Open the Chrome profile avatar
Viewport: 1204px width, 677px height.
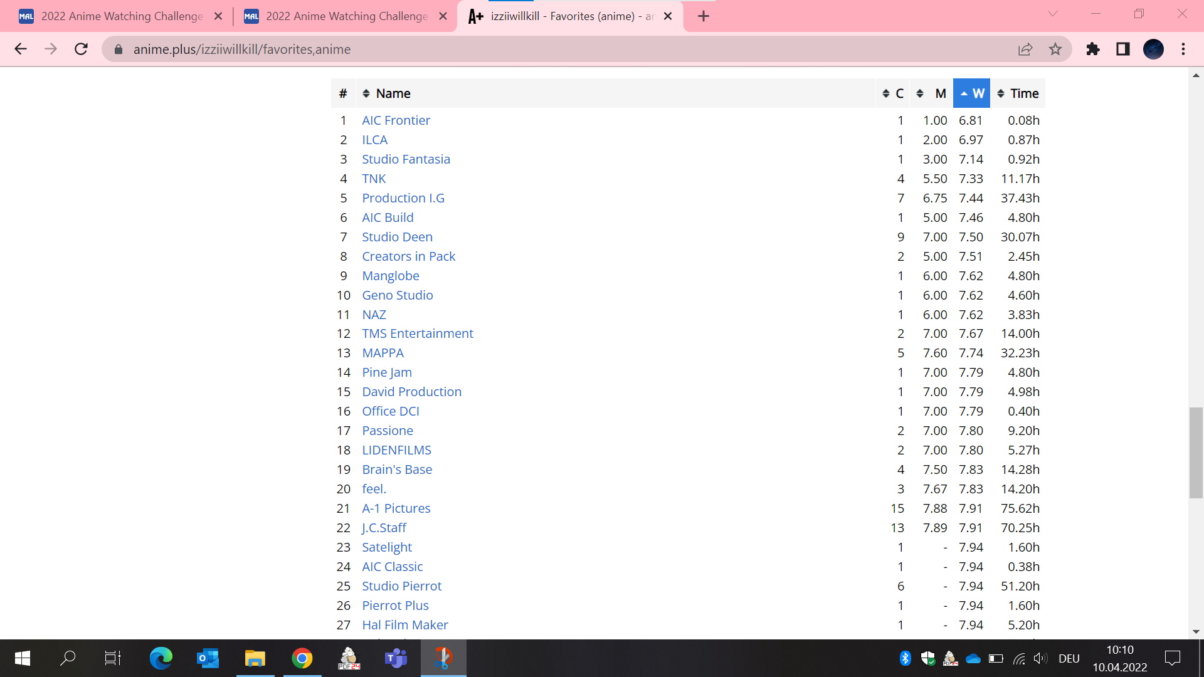[x=1153, y=49]
